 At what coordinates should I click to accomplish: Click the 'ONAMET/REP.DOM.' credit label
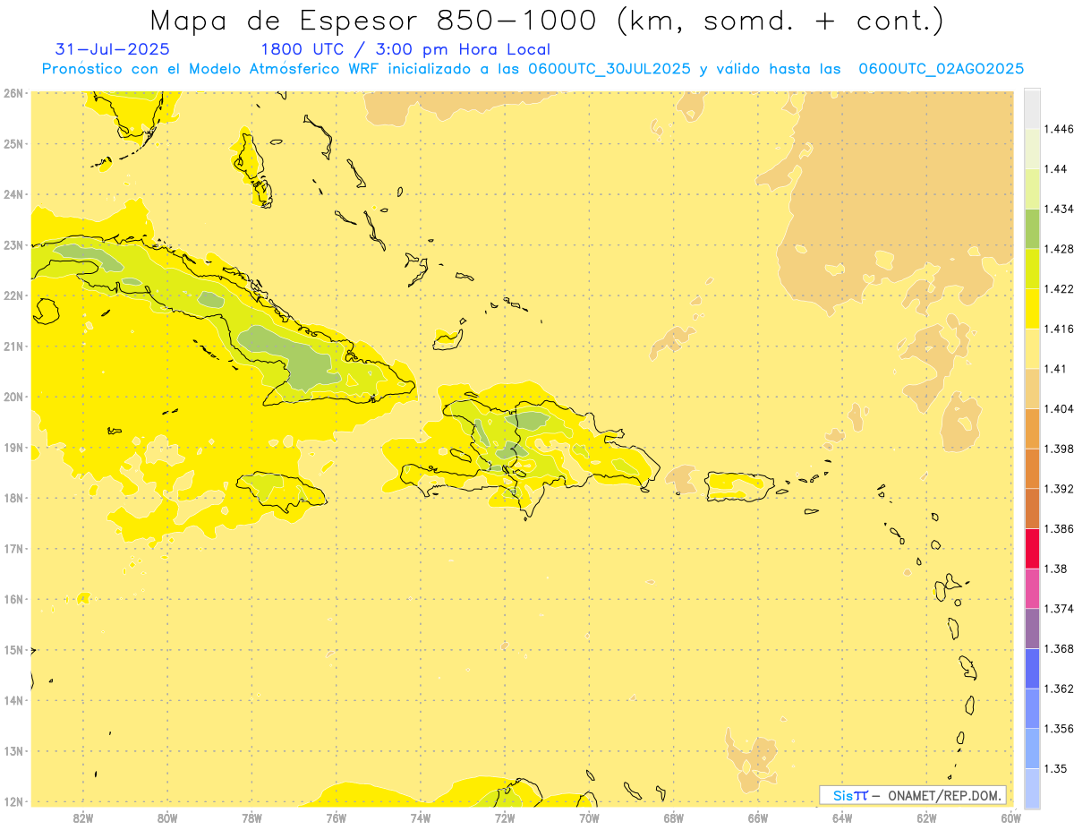point(945,795)
